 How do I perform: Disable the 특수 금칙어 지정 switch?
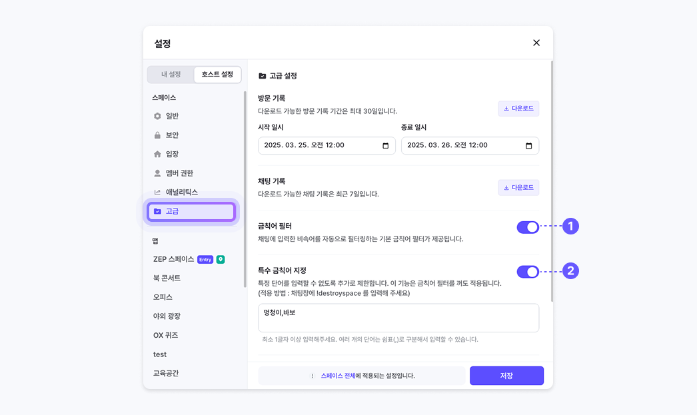click(528, 272)
